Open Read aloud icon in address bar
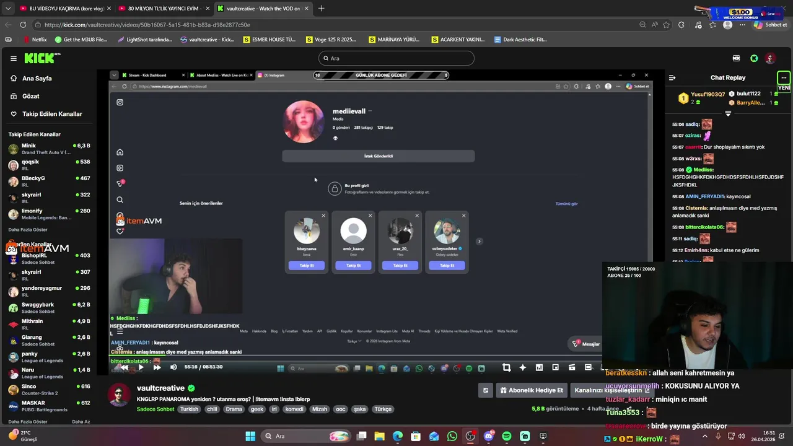The height and width of the screenshot is (446, 793). point(654,25)
